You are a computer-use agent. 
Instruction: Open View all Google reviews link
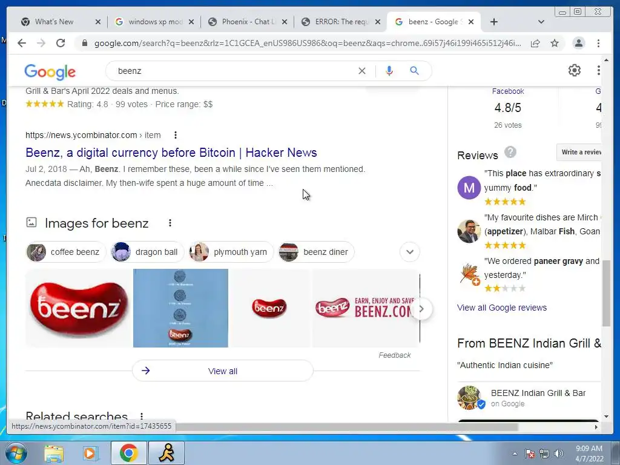(x=502, y=308)
